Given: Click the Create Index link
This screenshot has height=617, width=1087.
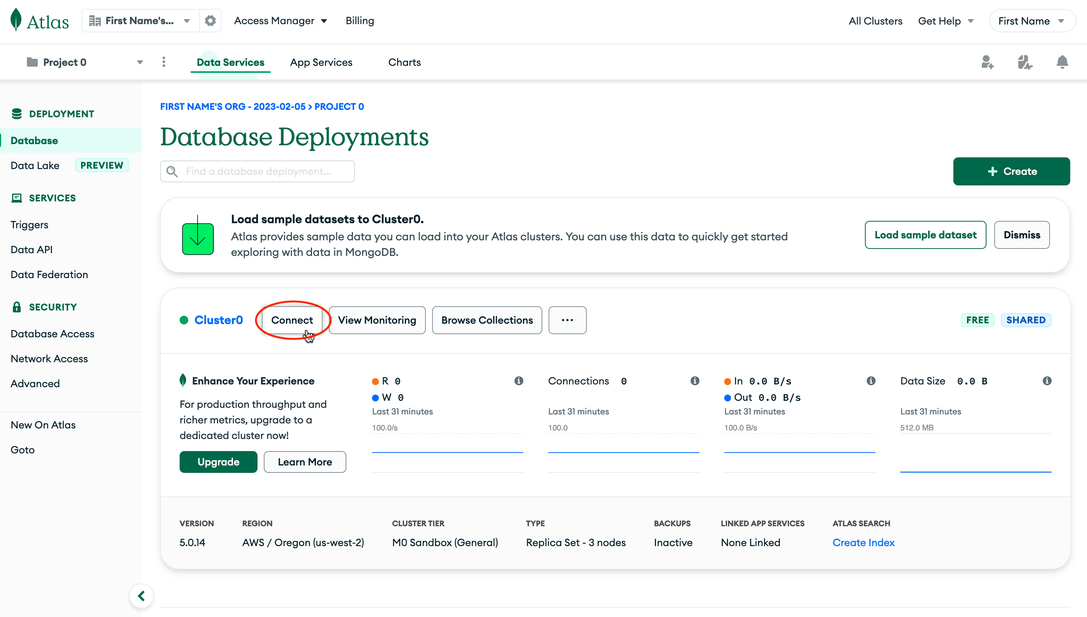Looking at the screenshot, I should 863,543.
